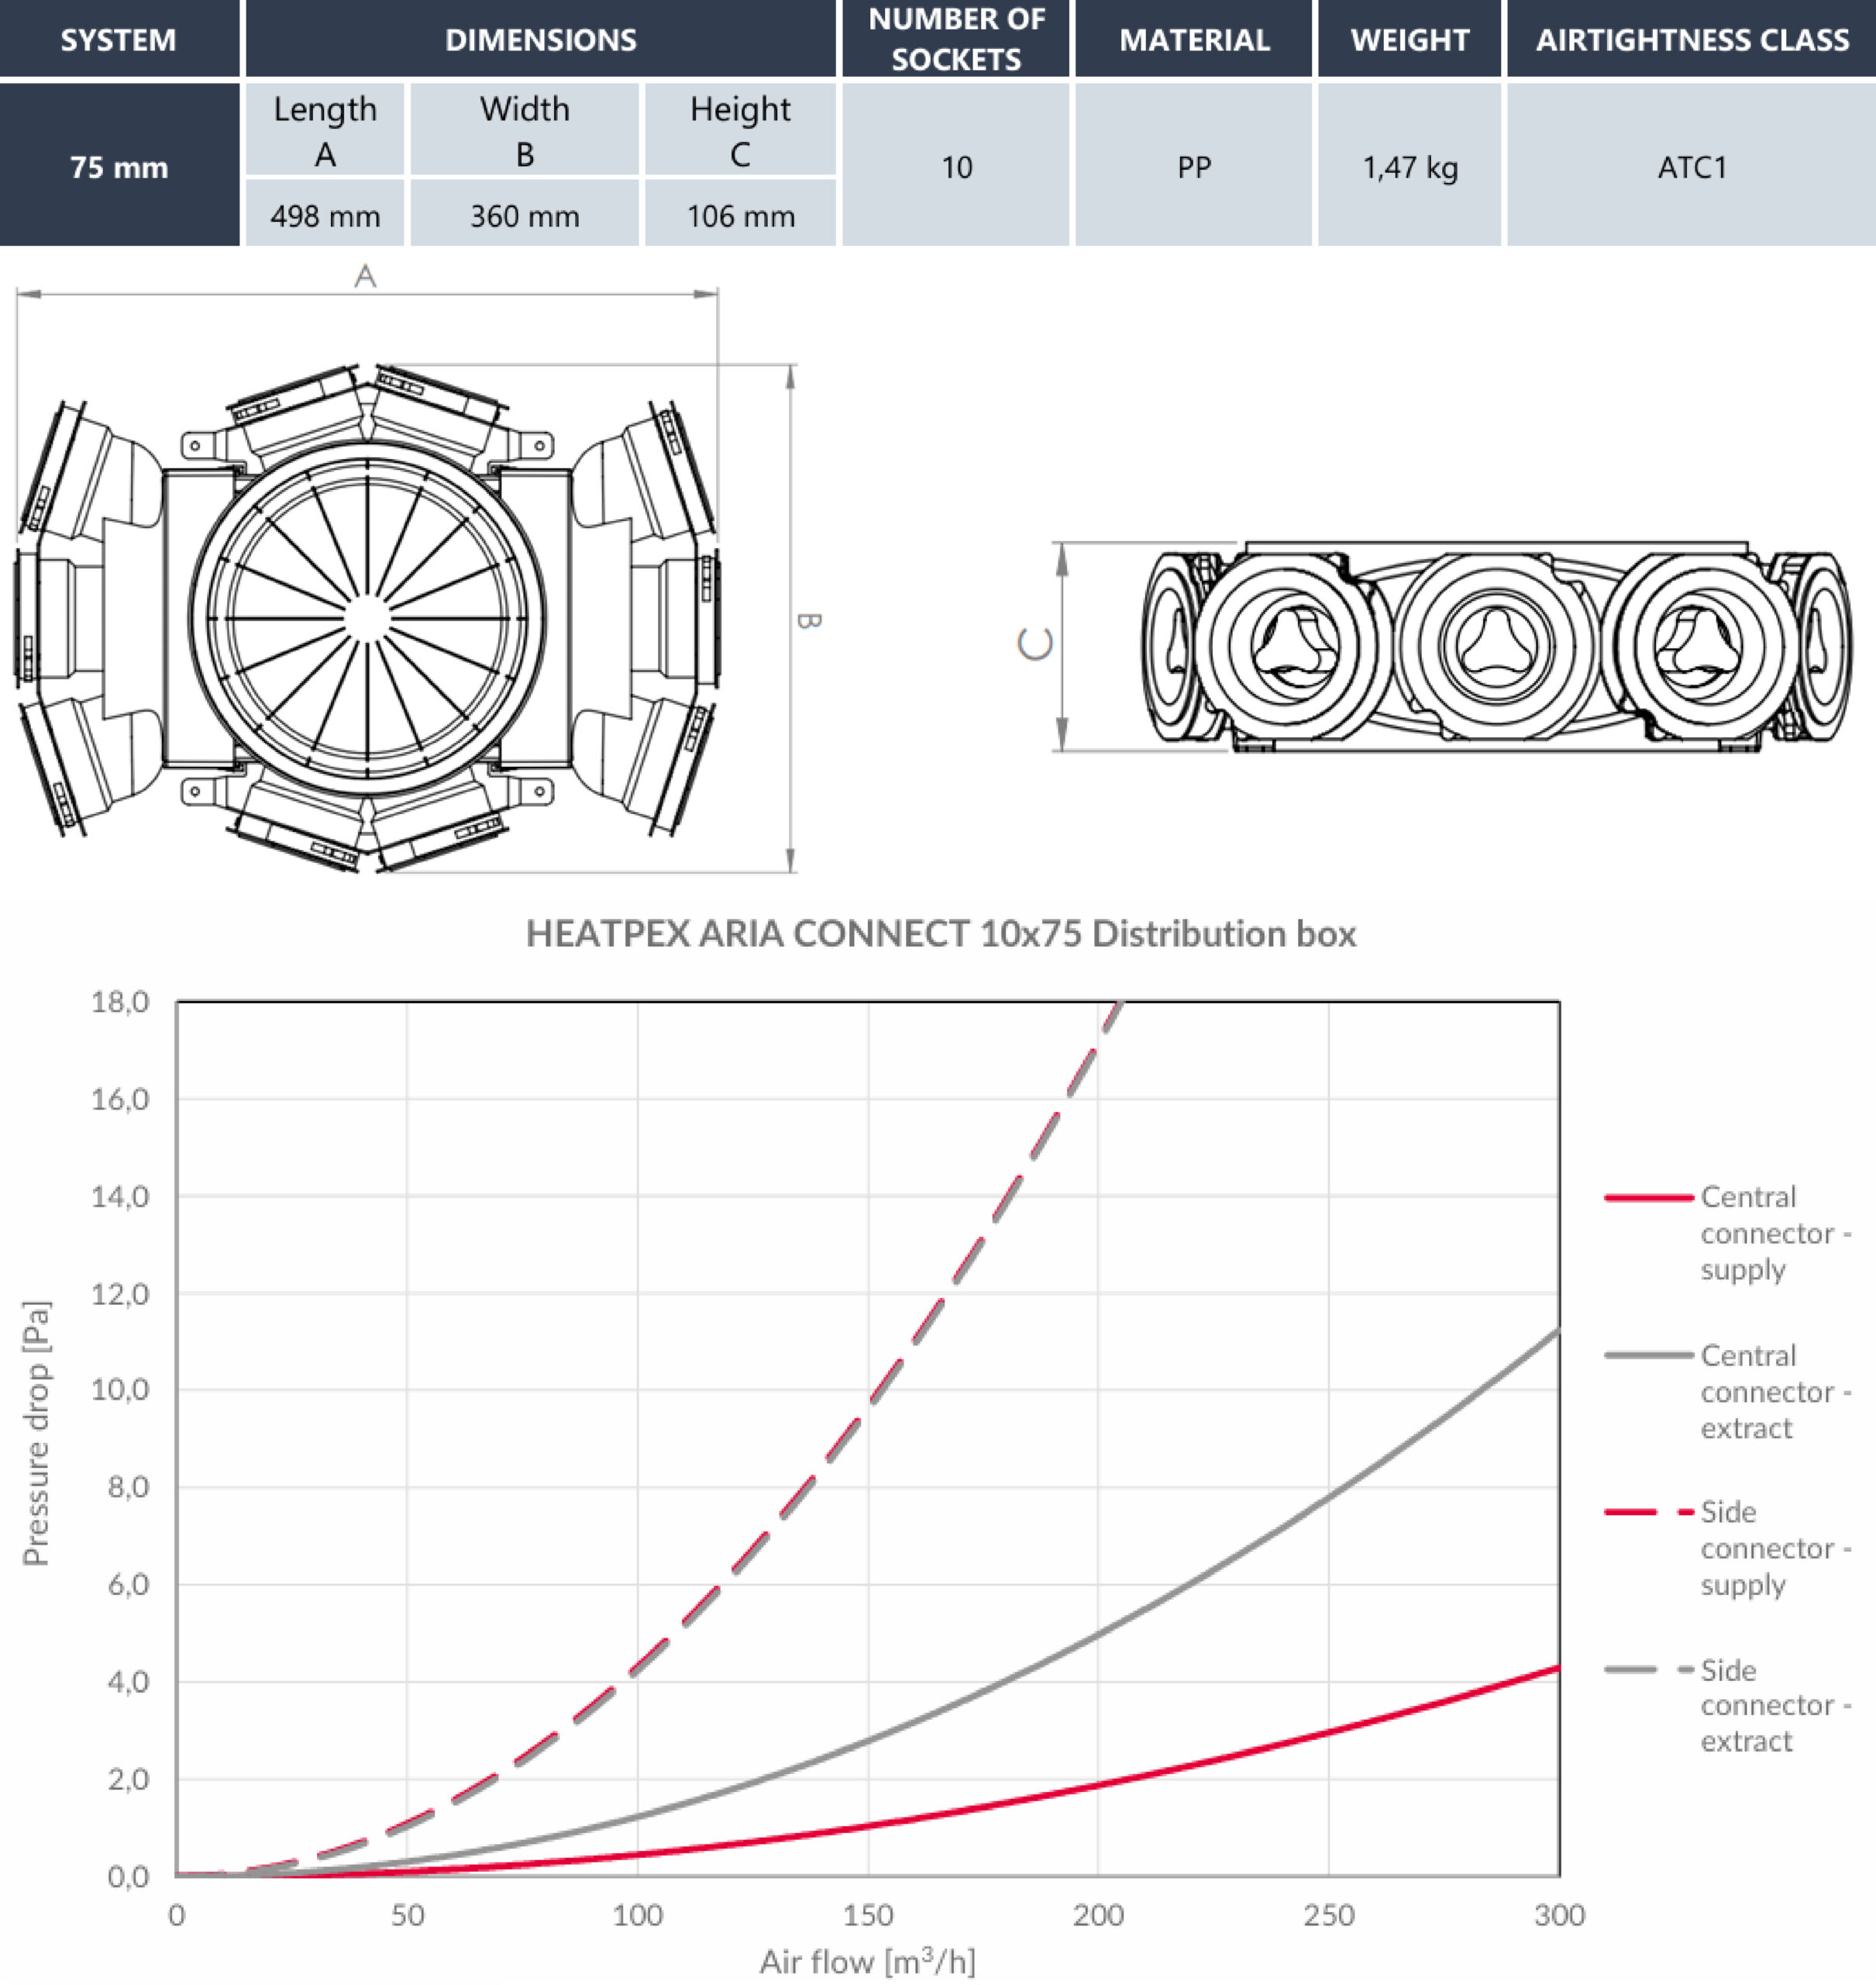Click the AIRTIGHTNESS CLASS header
Viewport: 1876px width, 1985px height.
1691,39
